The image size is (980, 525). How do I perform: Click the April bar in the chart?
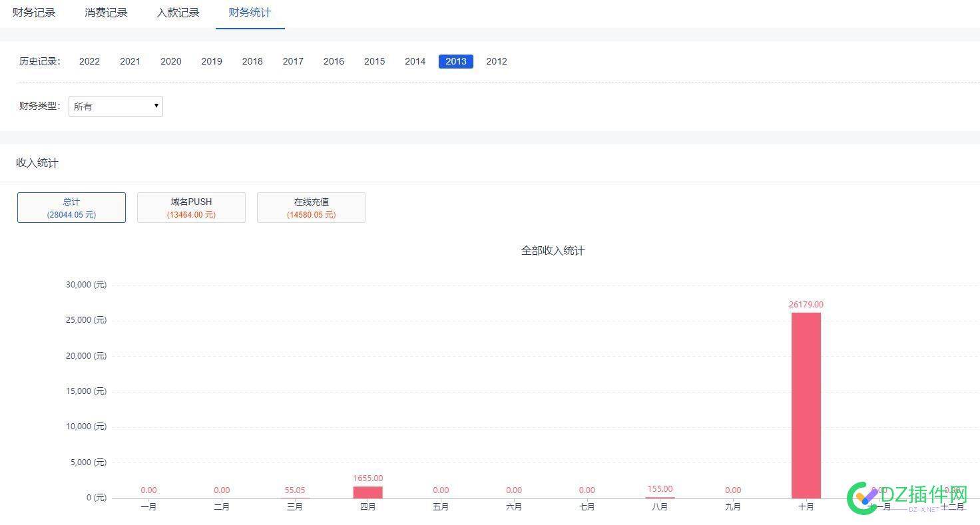(x=367, y=492)
